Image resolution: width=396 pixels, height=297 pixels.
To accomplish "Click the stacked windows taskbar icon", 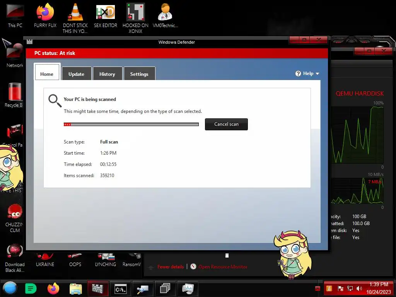I will (x=165, y=288).
